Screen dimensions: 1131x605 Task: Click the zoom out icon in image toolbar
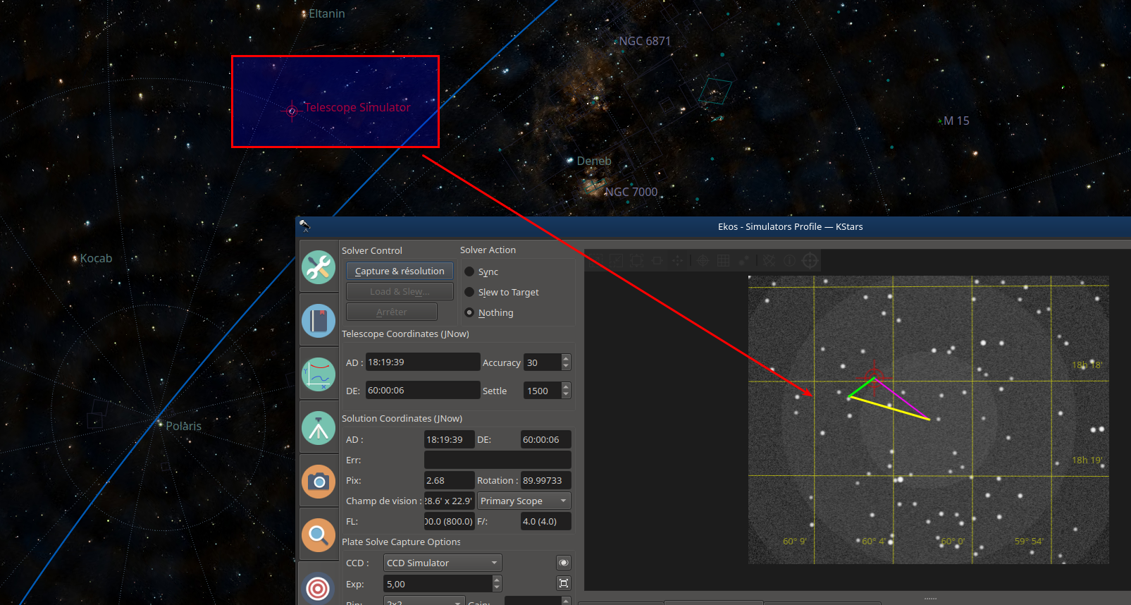click(x=616, y=261)
